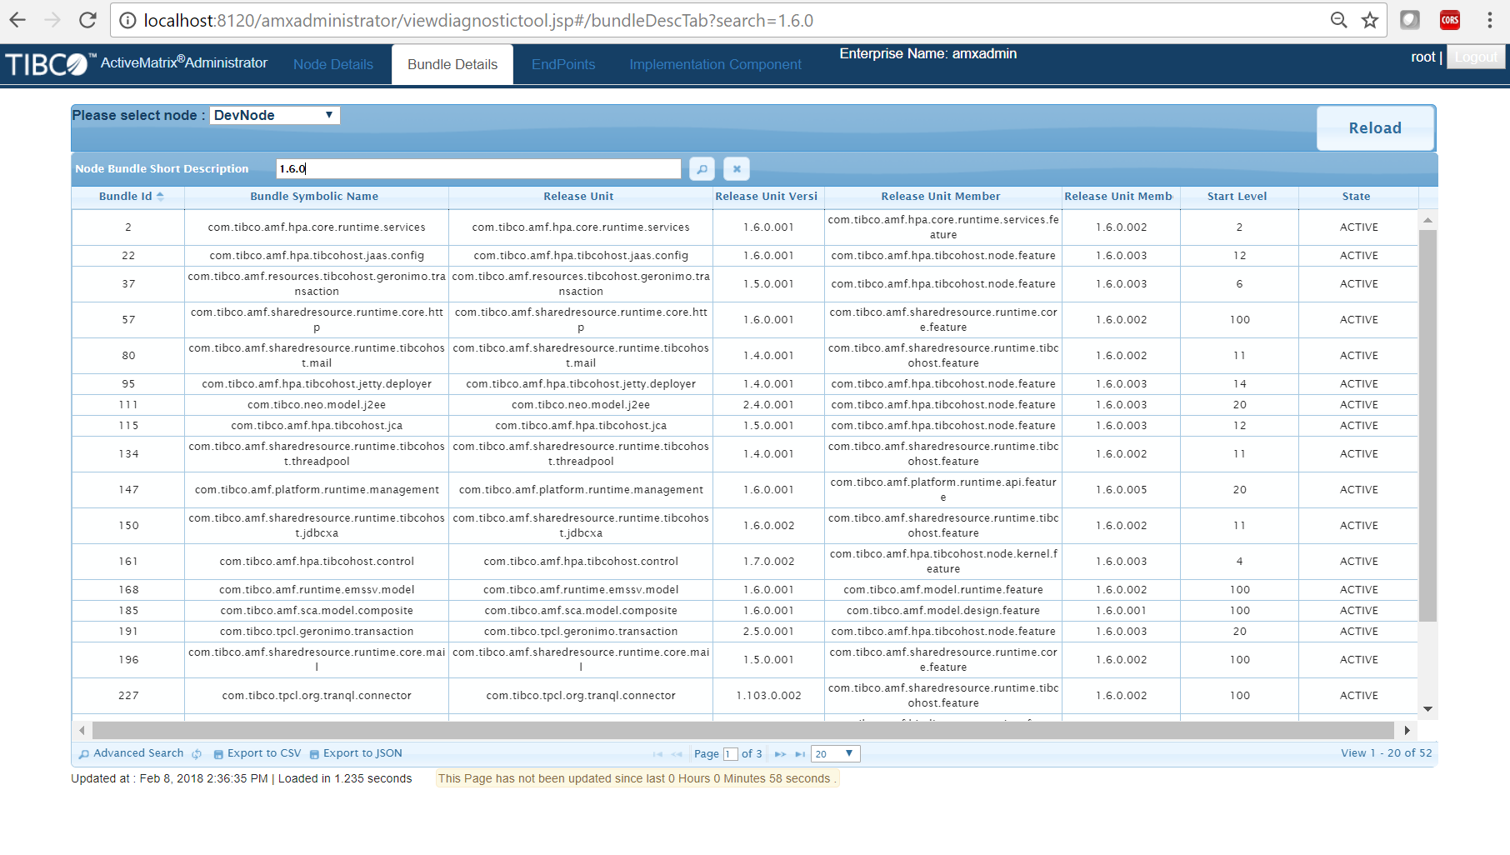Viewport: 1510px width, 855px height.
Task: Click the horizontal scrollbar below the table
Action: (742, 731)
